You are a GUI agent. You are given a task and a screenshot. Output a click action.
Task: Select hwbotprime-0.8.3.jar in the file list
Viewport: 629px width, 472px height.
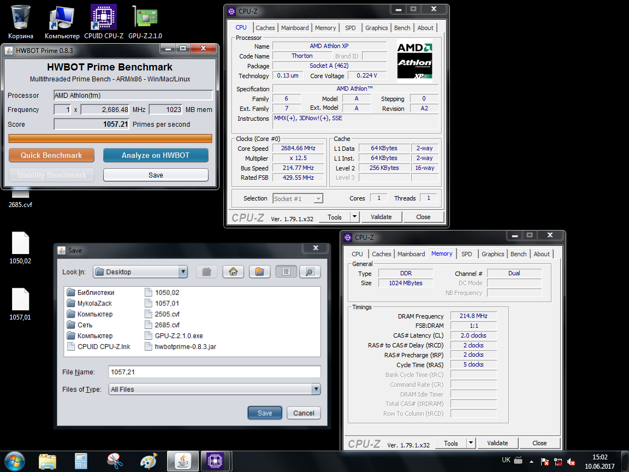[181, 347]
